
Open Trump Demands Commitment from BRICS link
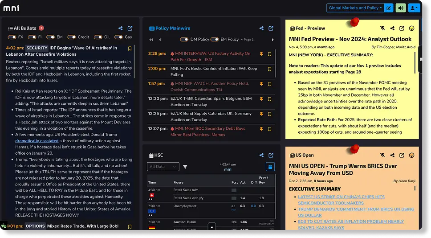(x=356, y=213)
